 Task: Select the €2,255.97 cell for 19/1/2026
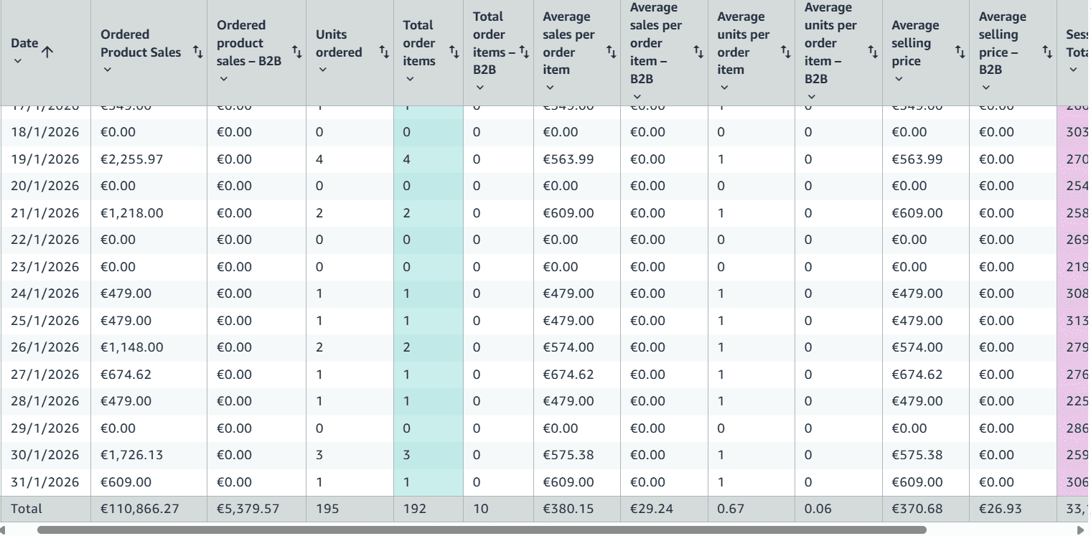tap(132, 159)
